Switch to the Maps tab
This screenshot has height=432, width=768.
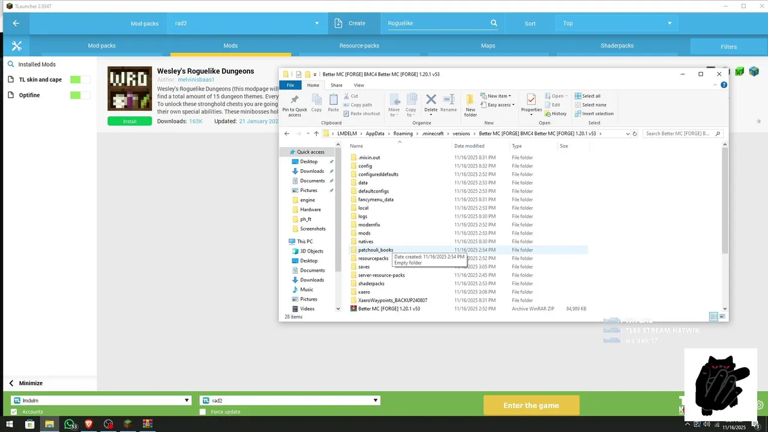coord(488,46)
